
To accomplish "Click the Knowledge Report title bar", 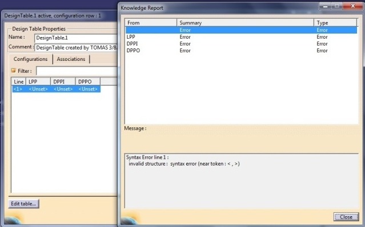I will [x=219, y=7].
